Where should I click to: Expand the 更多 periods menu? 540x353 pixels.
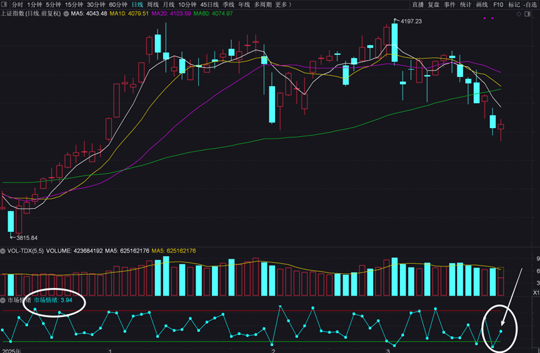coord(283,4)
